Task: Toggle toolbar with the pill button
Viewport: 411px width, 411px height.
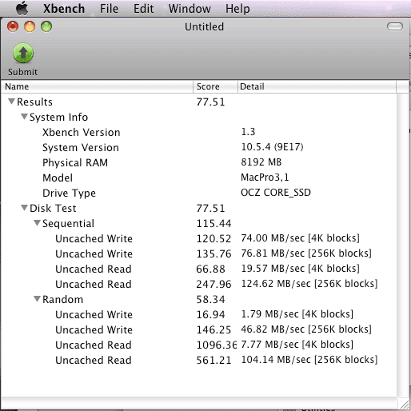Action: (395, 26)
